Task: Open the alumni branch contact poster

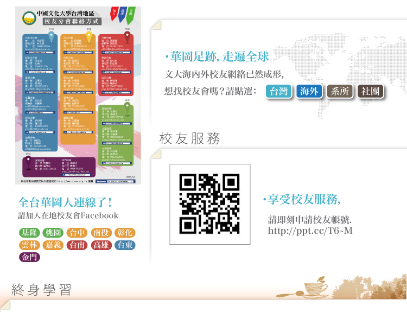Action: pos(78,95)
